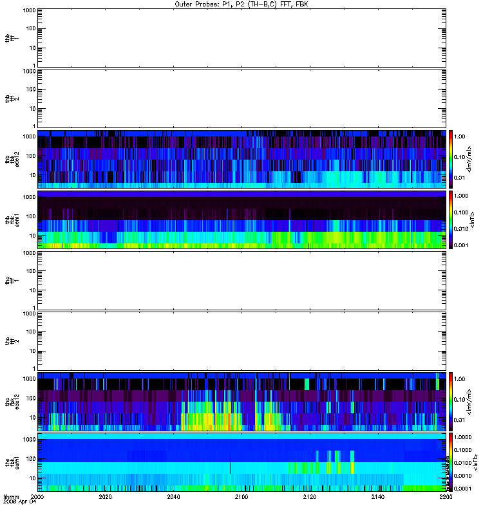Screen dimensions: 483x515
Task: Click the "hhmm" axis unit label
Action: [11, 496]
